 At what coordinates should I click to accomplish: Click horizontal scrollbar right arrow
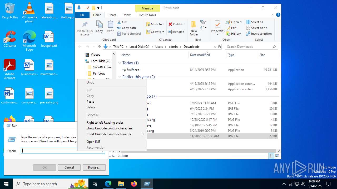pos(279,151)
